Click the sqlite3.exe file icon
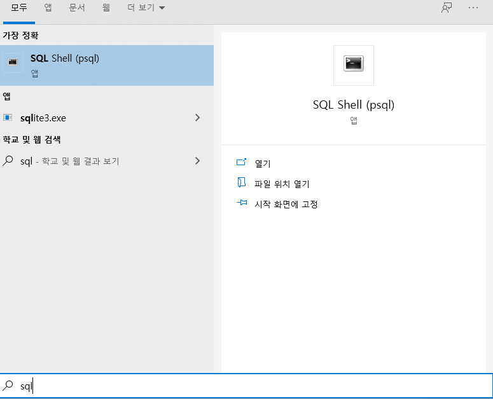This screenshot has height=399, width=493. pyautogui.click(x=8, y=118)
